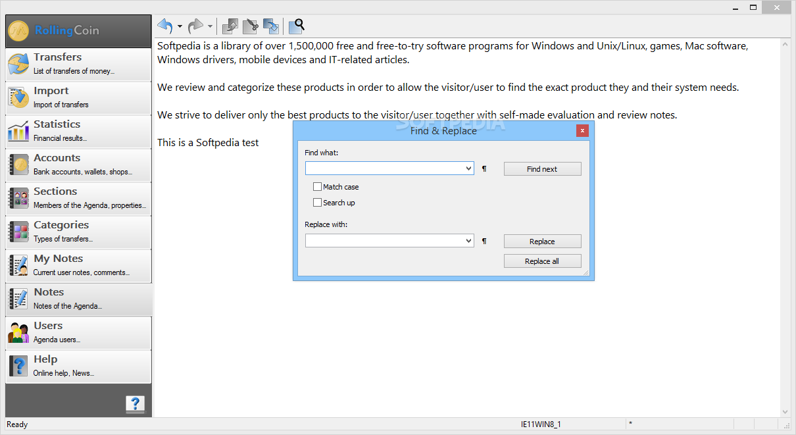796x435 pixels.
Task: Click the text 'This is a Softpedia test'
Action: (208, 142)
